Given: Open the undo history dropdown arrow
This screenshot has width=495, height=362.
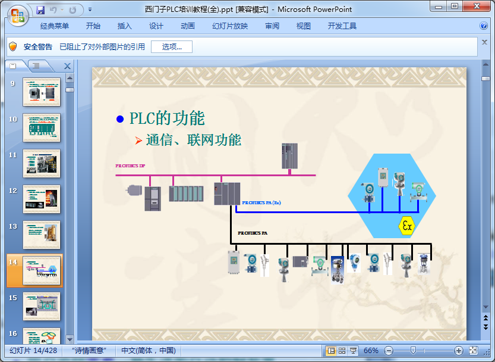Looking at the screenshot, I should click(62, 10).
